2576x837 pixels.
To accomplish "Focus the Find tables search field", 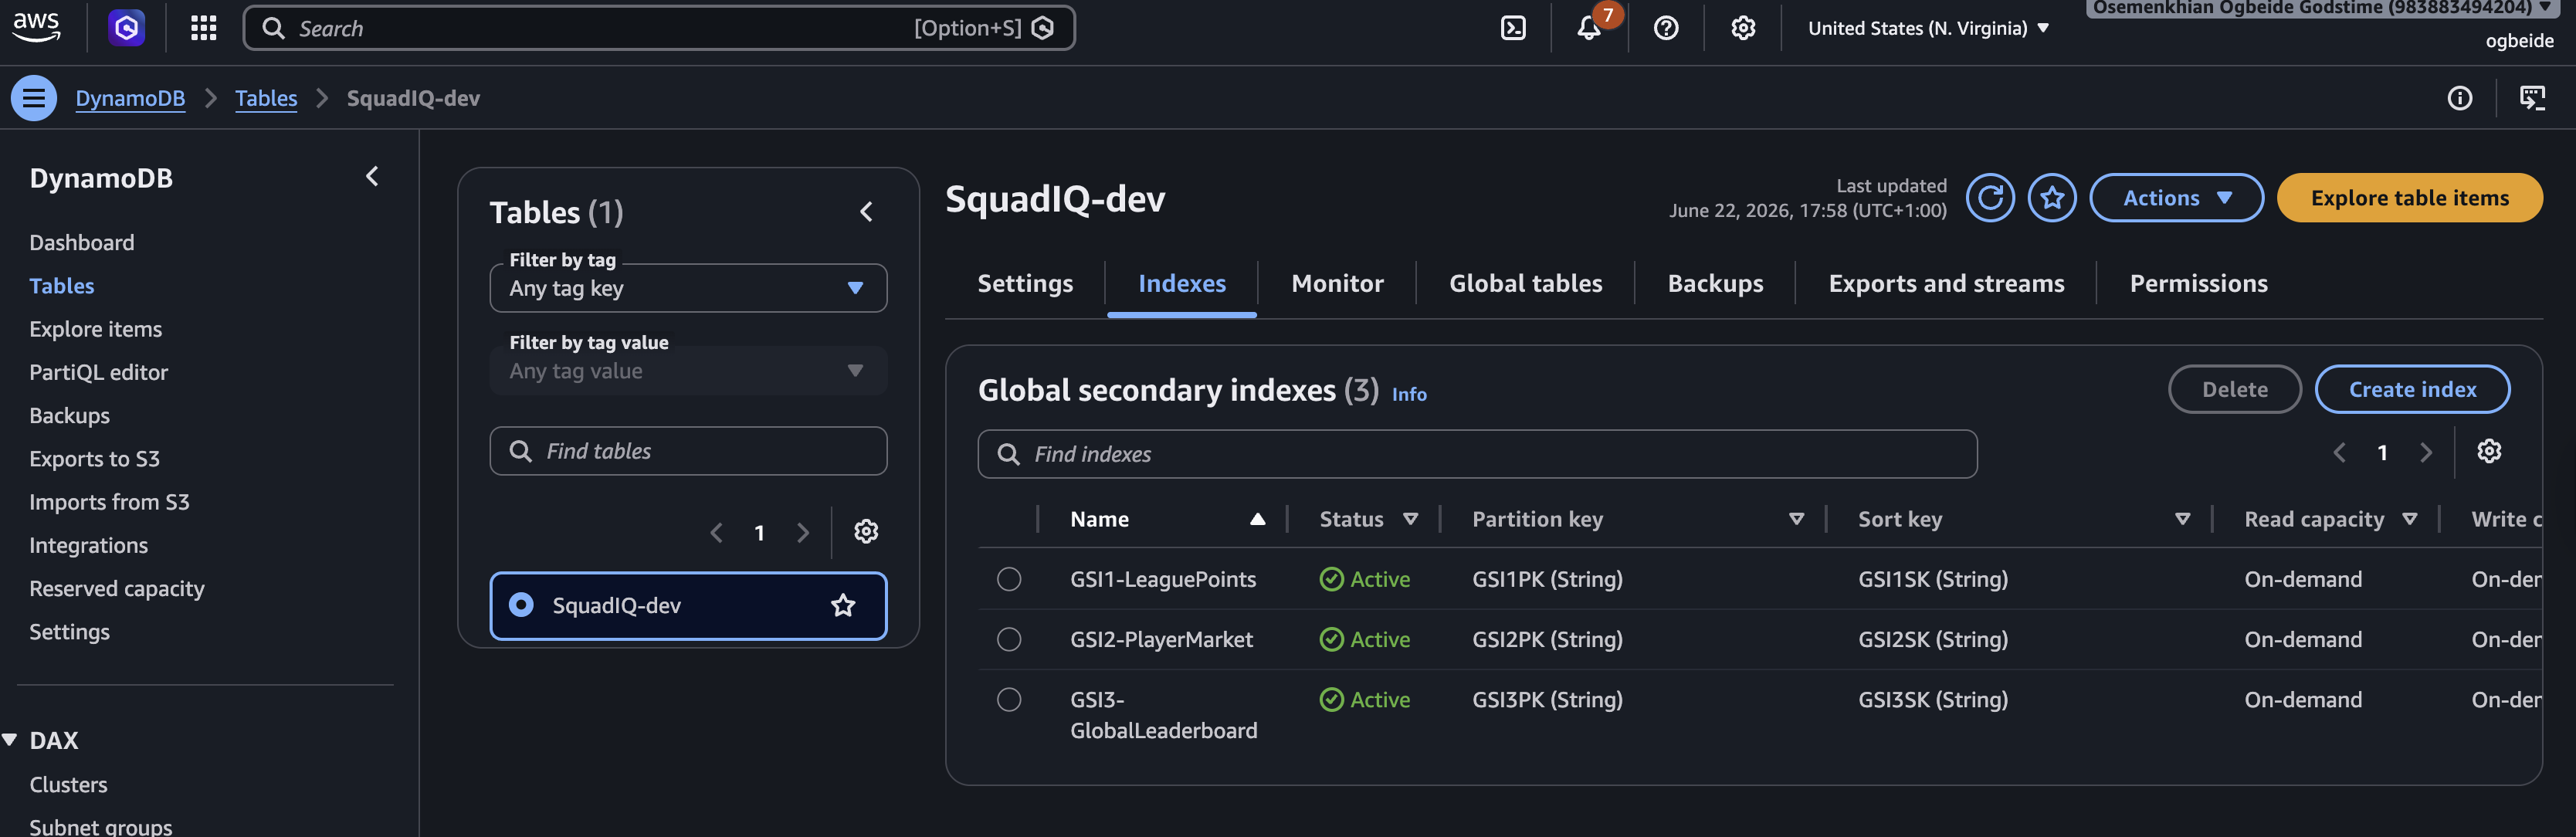I will click(x=688, y=451).
